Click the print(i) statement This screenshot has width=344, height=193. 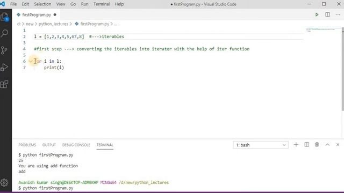54,68
